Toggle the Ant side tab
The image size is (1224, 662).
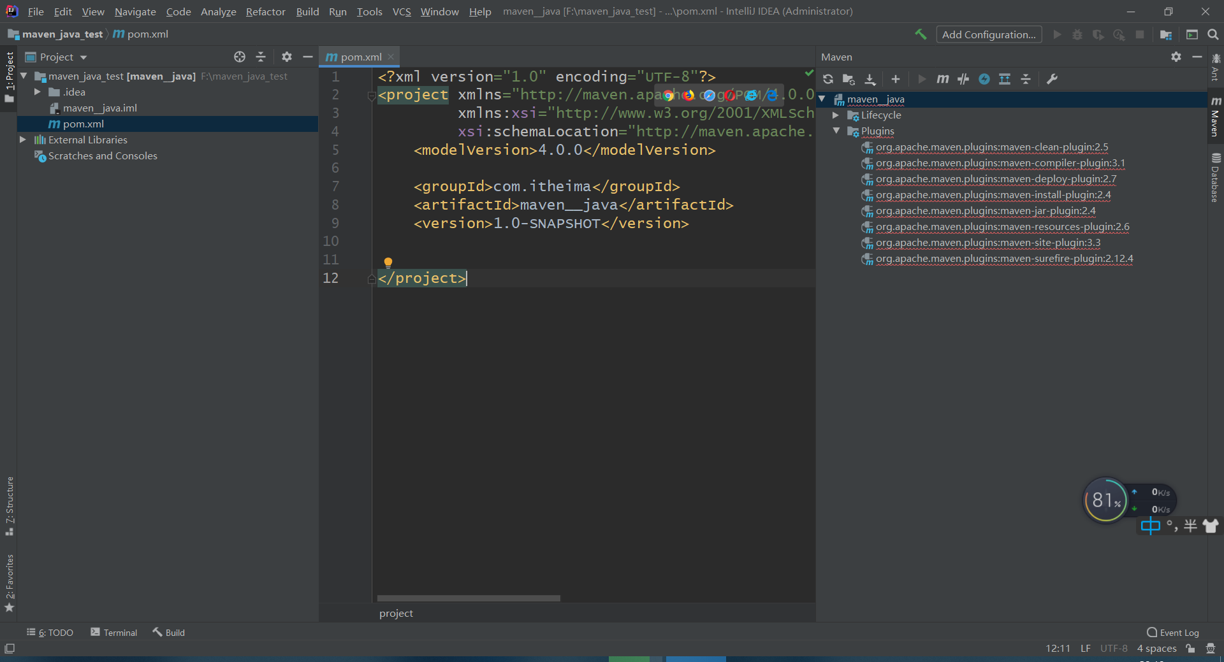coord(1216,67)
